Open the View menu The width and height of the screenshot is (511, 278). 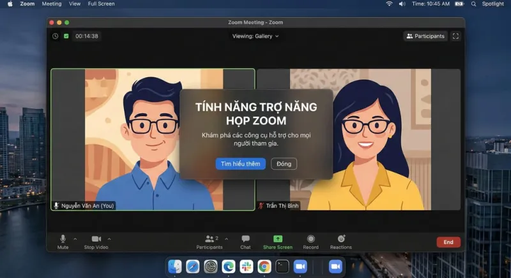(75, 4)
